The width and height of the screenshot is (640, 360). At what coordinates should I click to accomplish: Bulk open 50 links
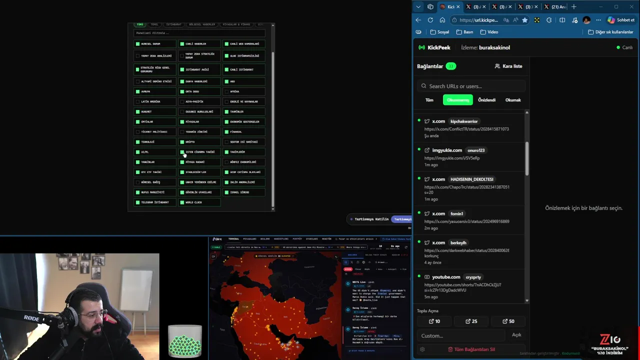tap(508, 321)
